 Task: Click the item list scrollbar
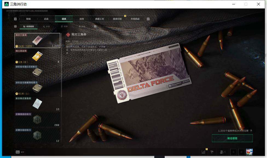62,65
